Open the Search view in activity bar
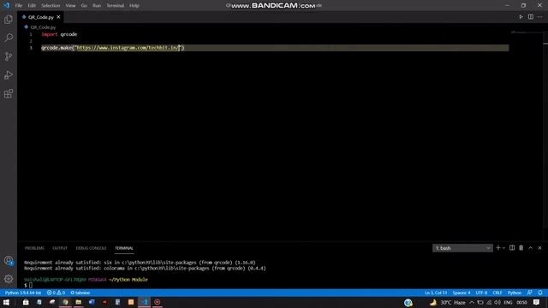The image size is (548, 308). tap(9, 38)
